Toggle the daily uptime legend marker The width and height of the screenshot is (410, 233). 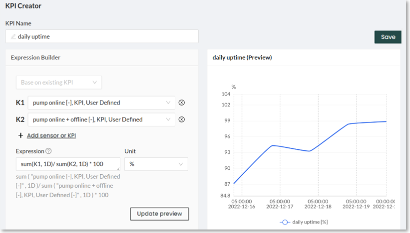(x=285, y=222)
